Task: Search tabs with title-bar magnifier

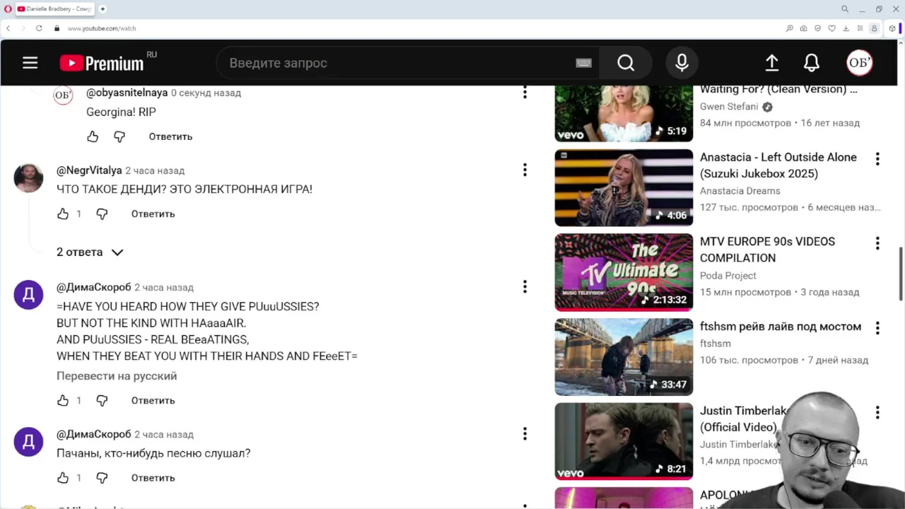Action: (844, 9)
